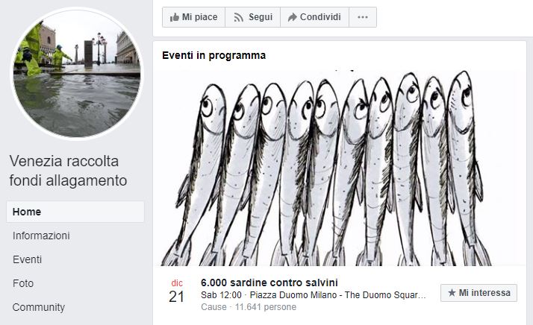Share the page via Condividi

pyautogui.click(x=314, y=17)
